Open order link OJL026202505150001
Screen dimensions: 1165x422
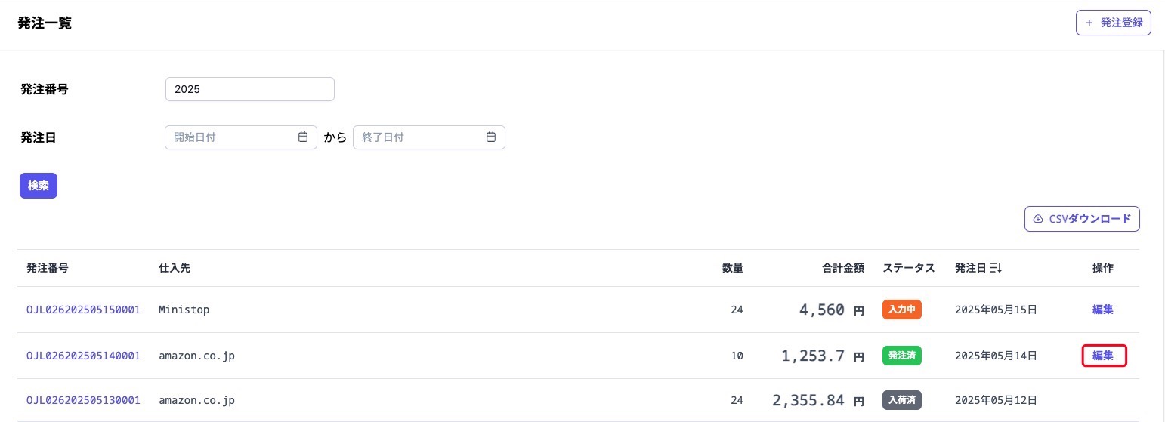(x=83, y=310)
